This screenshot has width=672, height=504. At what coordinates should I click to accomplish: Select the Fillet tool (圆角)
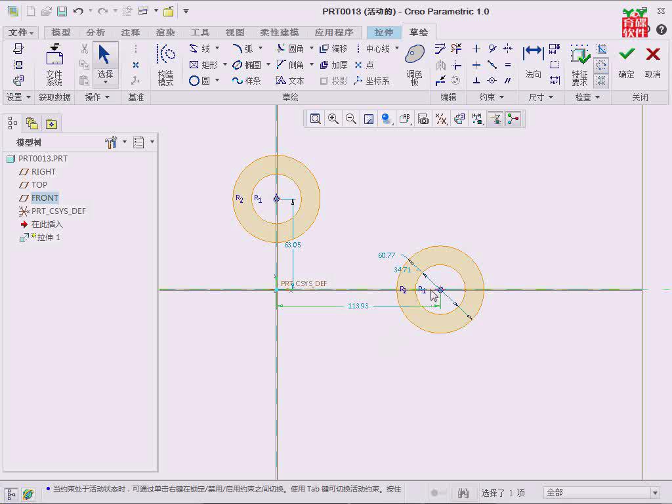[x=290, y=49]
